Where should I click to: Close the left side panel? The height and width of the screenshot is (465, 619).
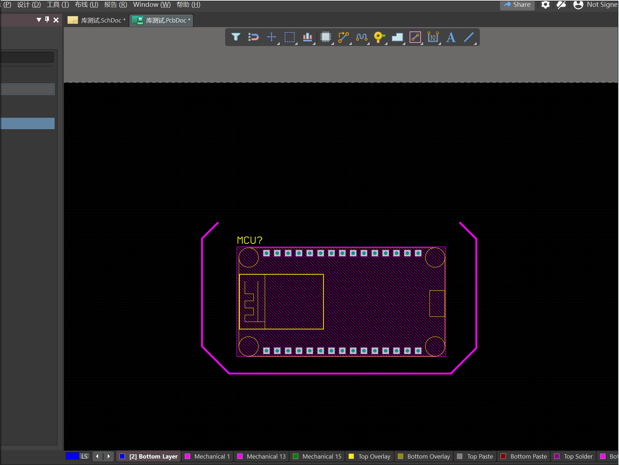pyautogui.click(x=56, y=20)
